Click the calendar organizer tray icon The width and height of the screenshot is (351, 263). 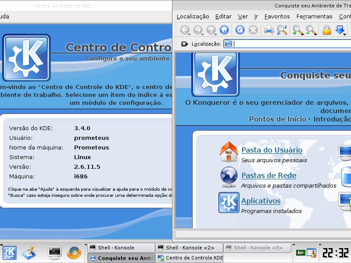312,253
